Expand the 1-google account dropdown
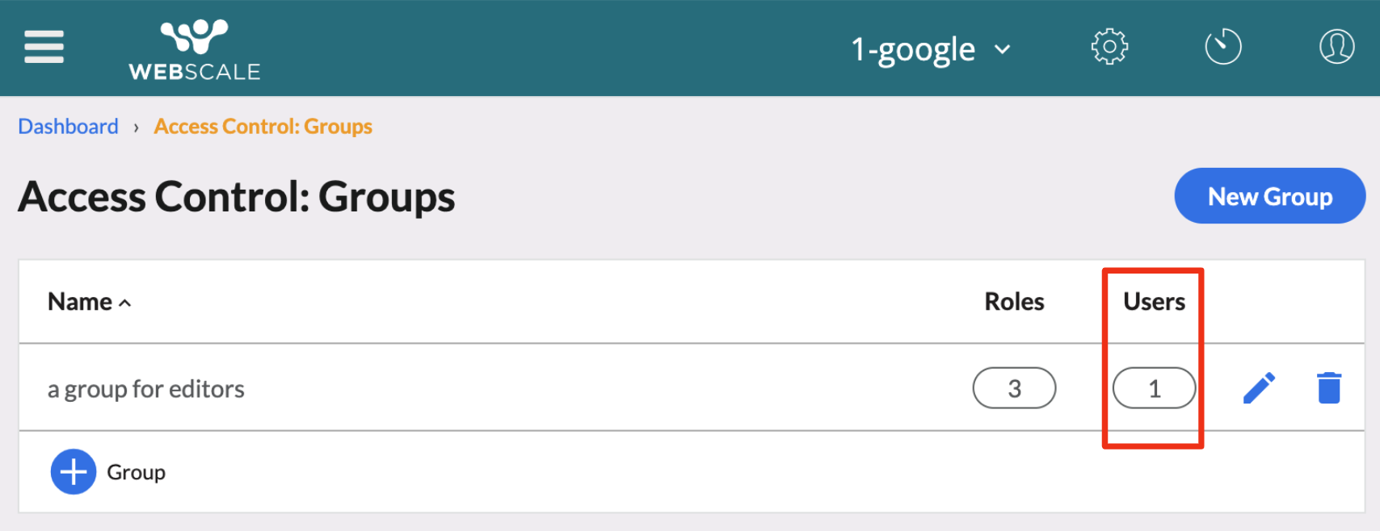Viewport: 1380px width, 531px height. [x=913, y=50]
